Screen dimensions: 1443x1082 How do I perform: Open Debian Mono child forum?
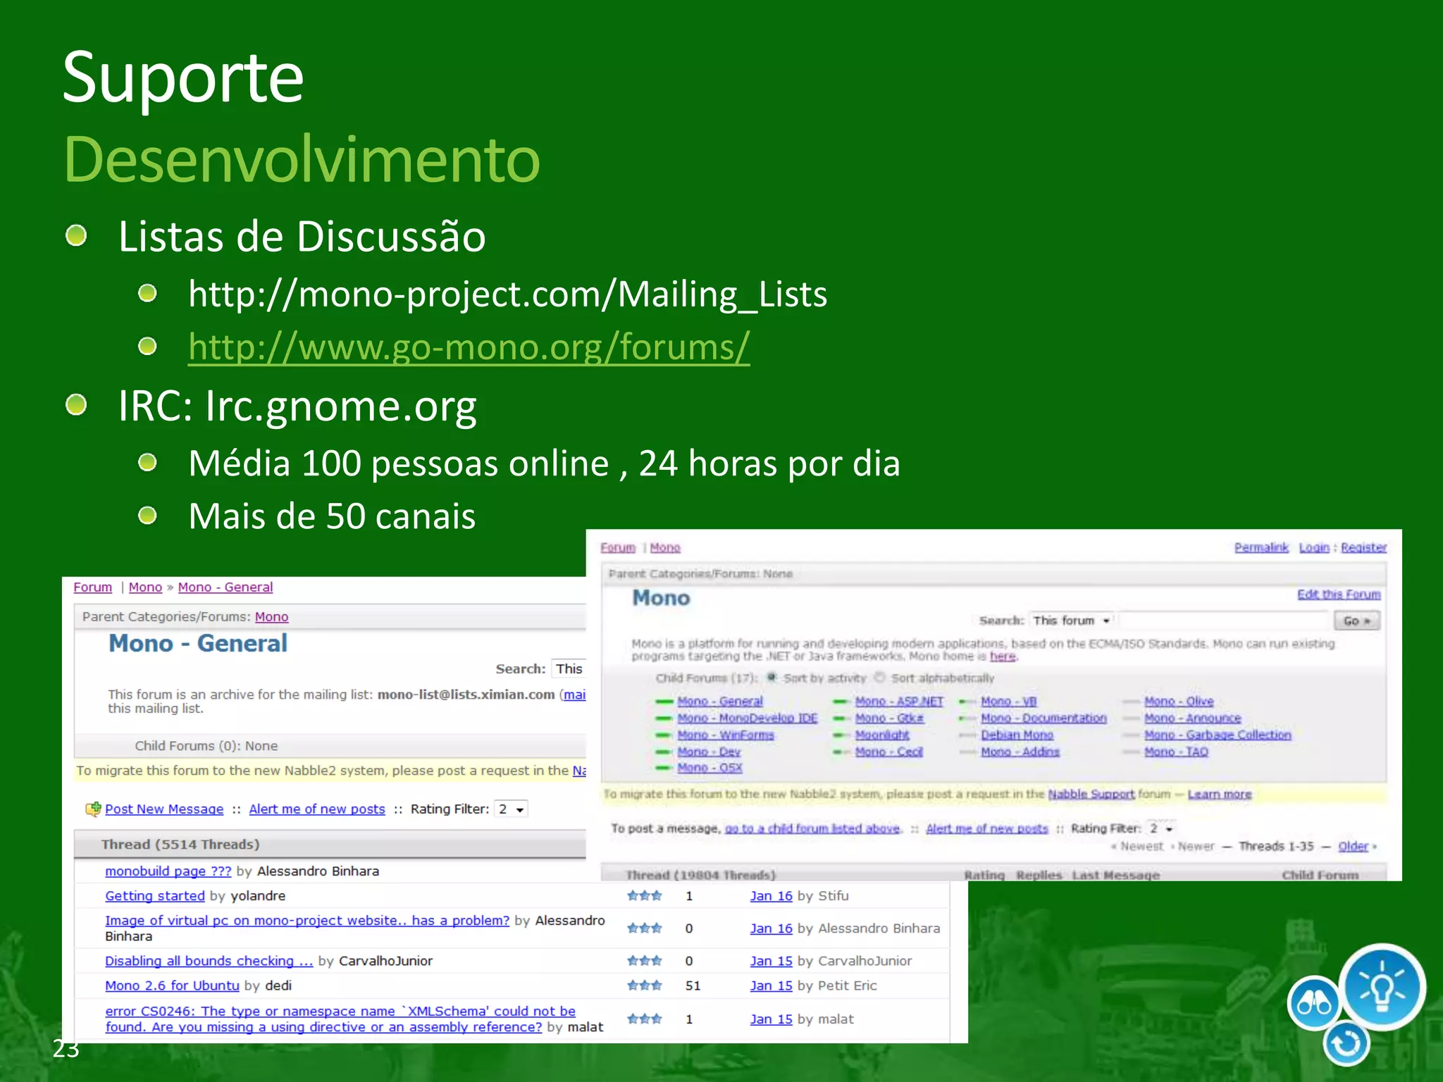(x=1017, y=735)
